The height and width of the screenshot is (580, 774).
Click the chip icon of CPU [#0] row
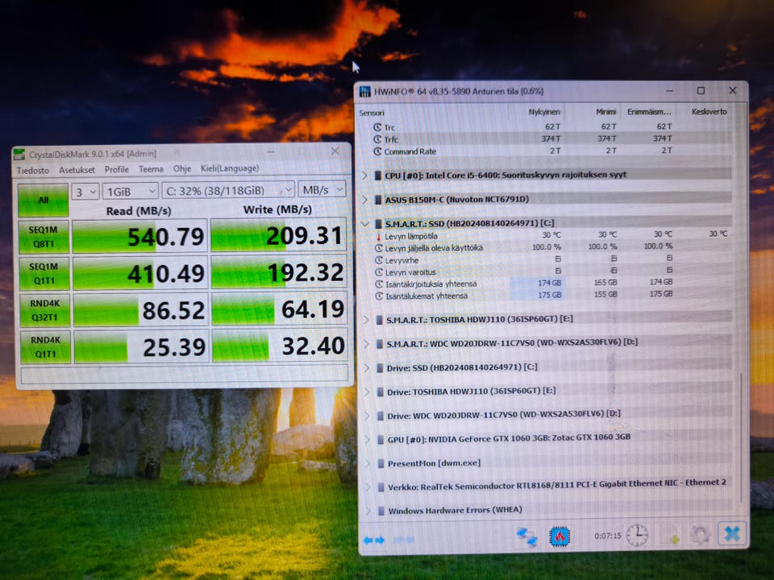(x=377, y=175)
